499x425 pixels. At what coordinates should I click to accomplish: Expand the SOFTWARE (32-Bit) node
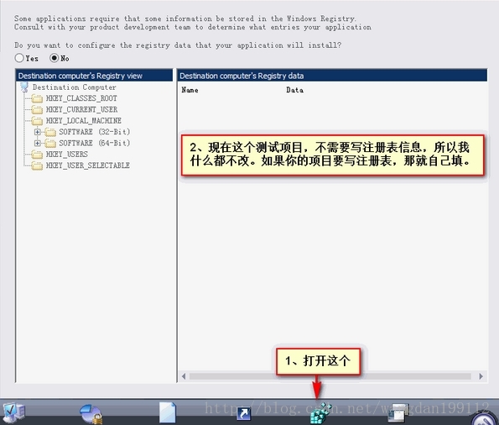(38, 132)
